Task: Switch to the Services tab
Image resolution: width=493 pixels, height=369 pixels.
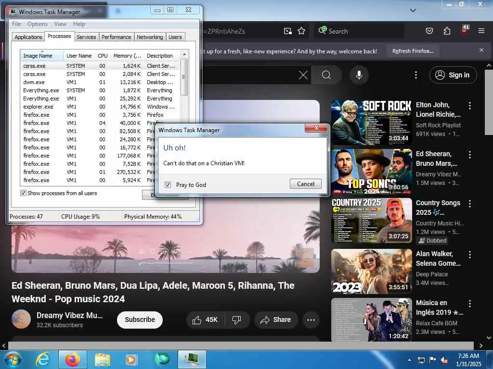Action: click(x=86, y=37)
